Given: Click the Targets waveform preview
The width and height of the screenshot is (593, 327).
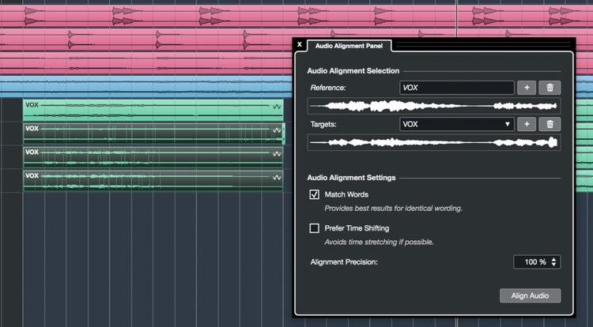Looking at the screenshot, I should point(434,142).
